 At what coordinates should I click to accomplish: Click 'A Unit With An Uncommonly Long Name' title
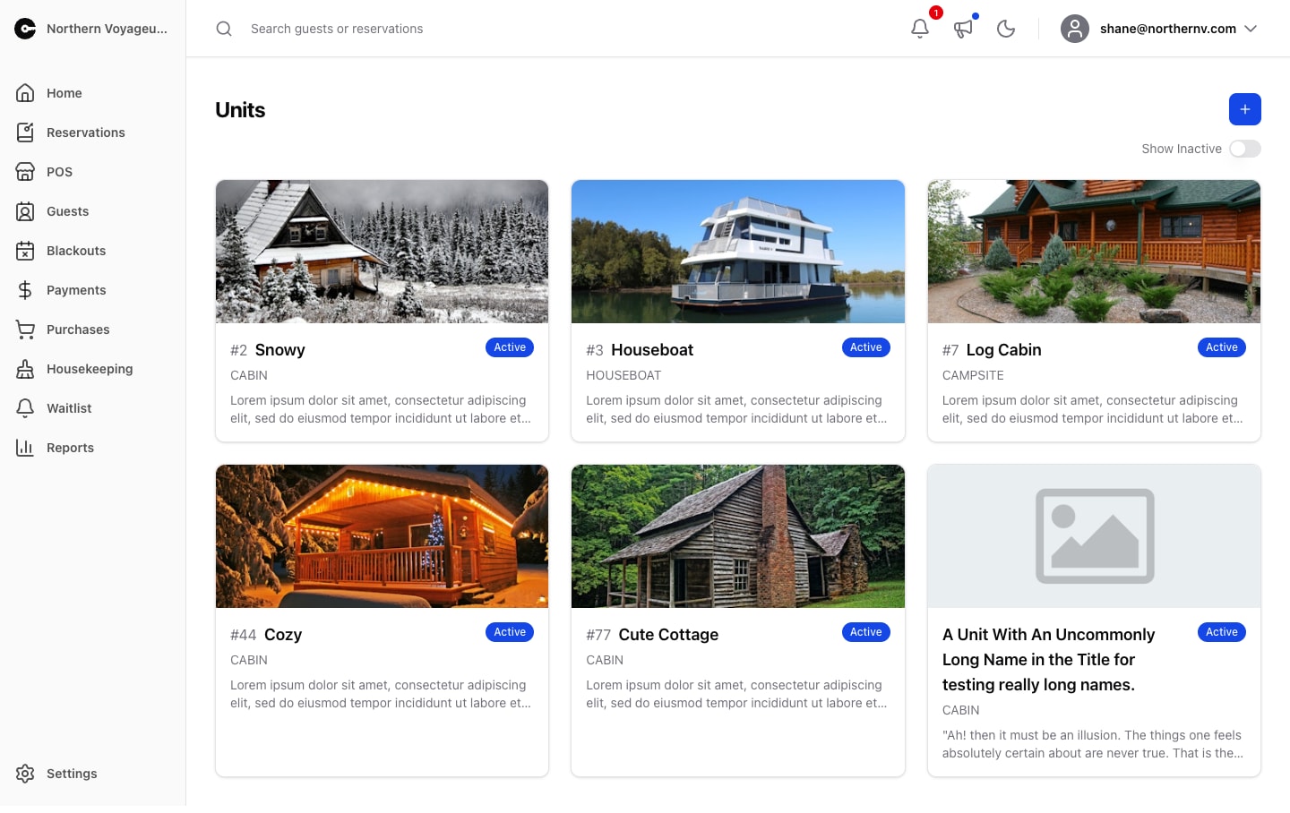[1048, 660]
